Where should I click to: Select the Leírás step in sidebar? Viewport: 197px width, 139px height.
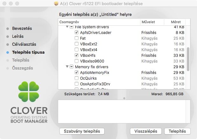(x=18, y=36)
